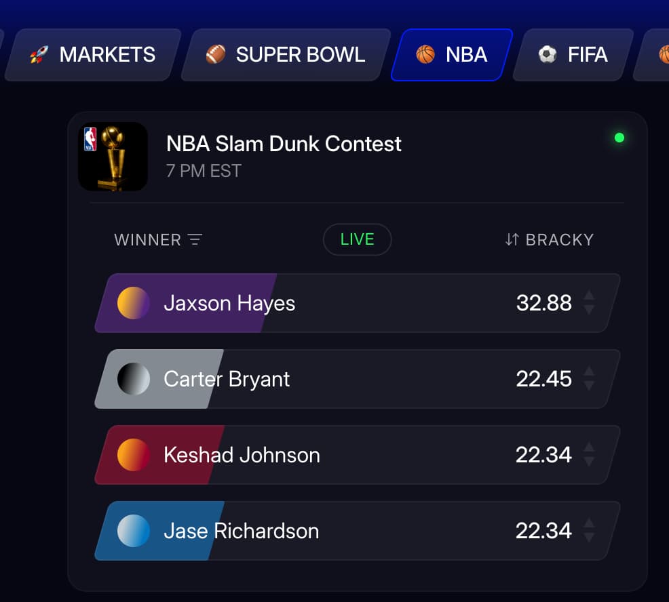This screenshot has height=602, width=669.
Task: Click the NBA Slam Dunk Contest title
Action: click(284, 144)
